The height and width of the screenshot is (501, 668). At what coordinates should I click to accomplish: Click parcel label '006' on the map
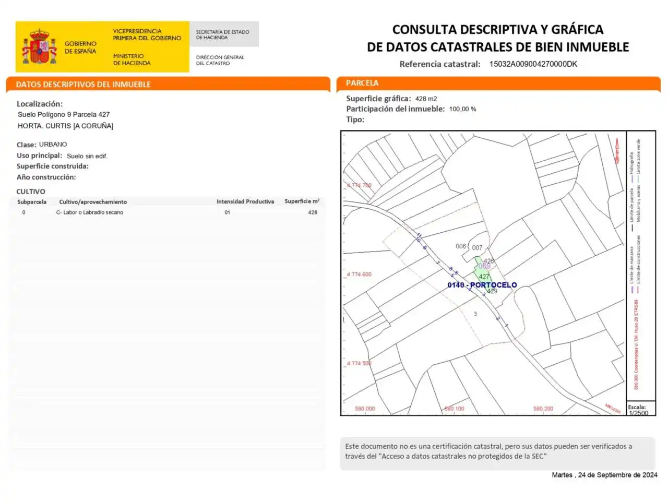tap(461, 246)
